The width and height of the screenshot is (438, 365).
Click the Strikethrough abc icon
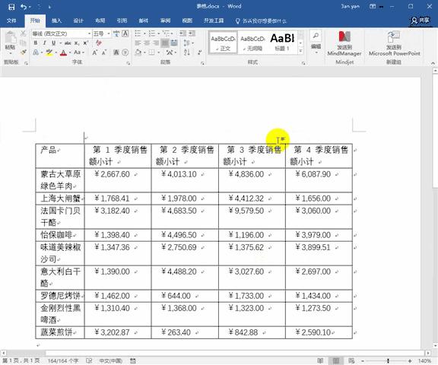[x=68, y=43]
